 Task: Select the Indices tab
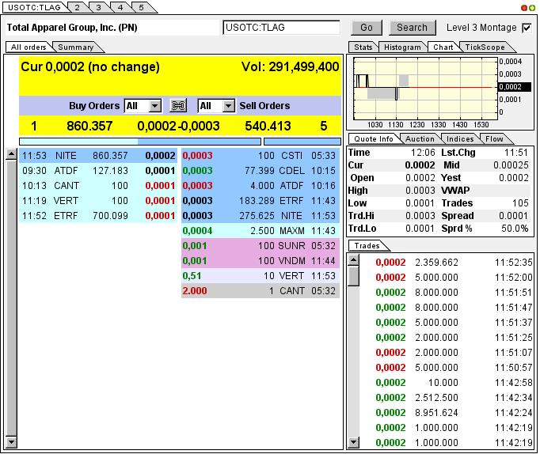[x=460, y=139]
